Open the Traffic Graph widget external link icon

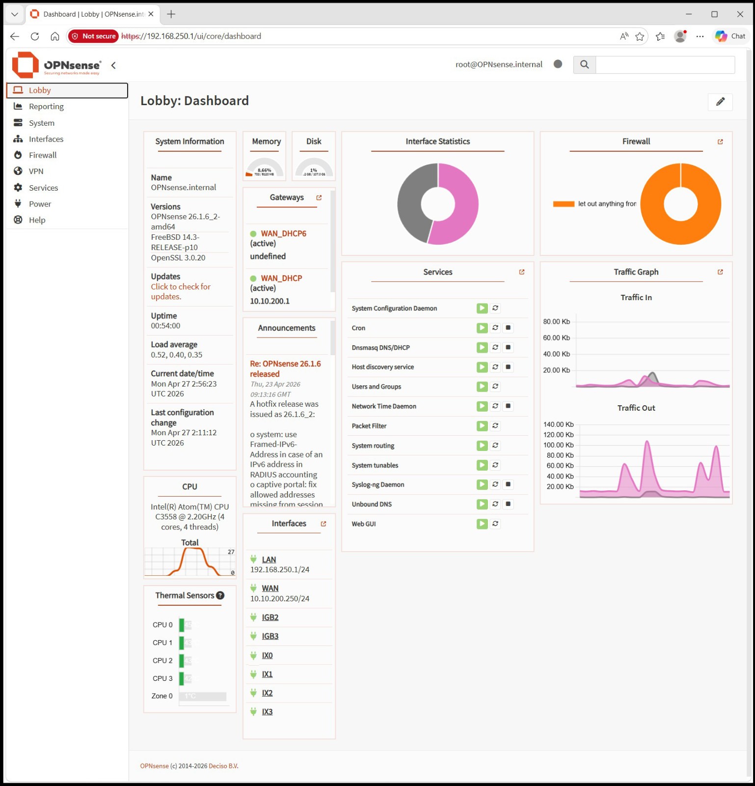(x=720, y=272)
